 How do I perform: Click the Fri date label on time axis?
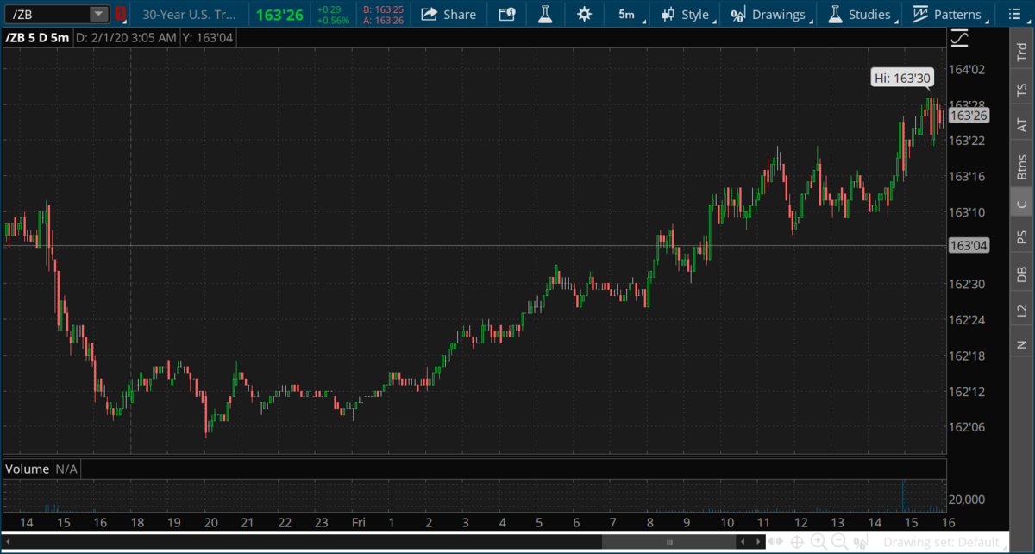point(358,523)
